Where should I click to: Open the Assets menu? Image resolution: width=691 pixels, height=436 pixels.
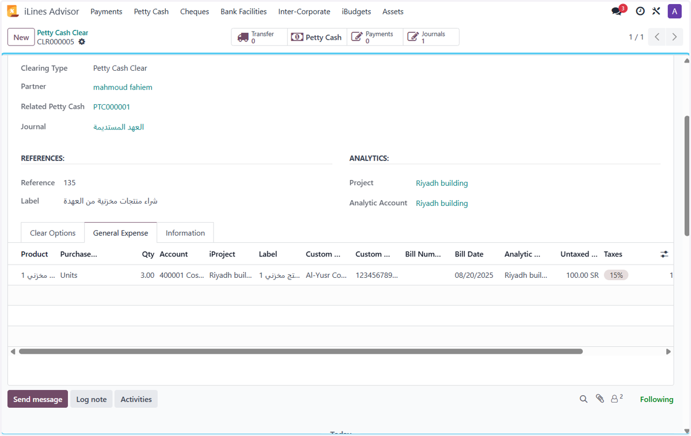tap(393, 12)
